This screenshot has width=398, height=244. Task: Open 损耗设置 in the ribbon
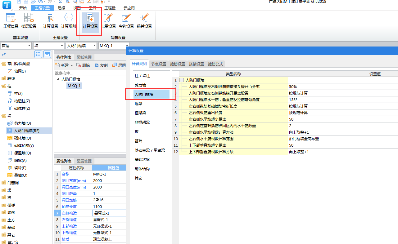(x=144, y=21)
